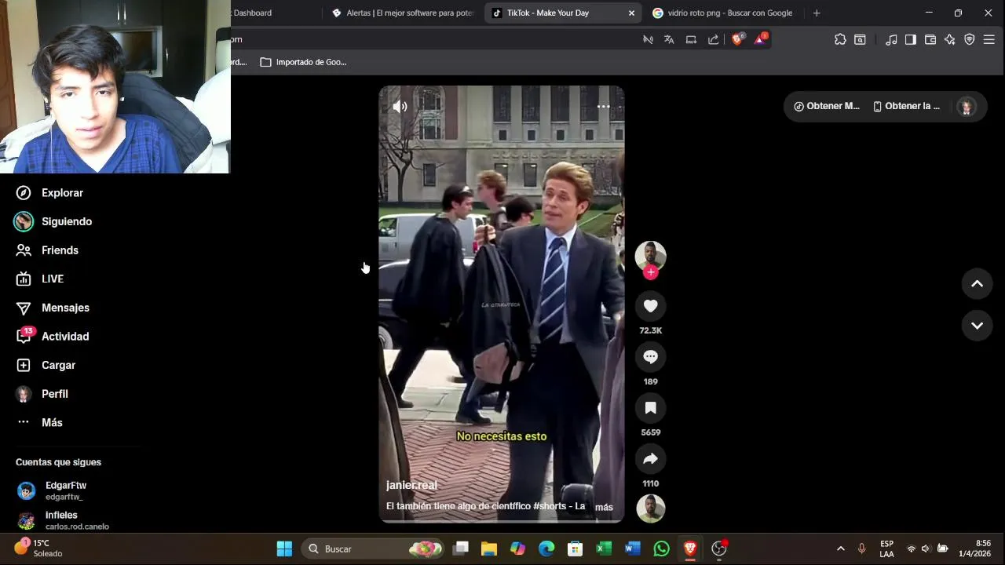Expand the Más options in sidebar

point(39,422)
